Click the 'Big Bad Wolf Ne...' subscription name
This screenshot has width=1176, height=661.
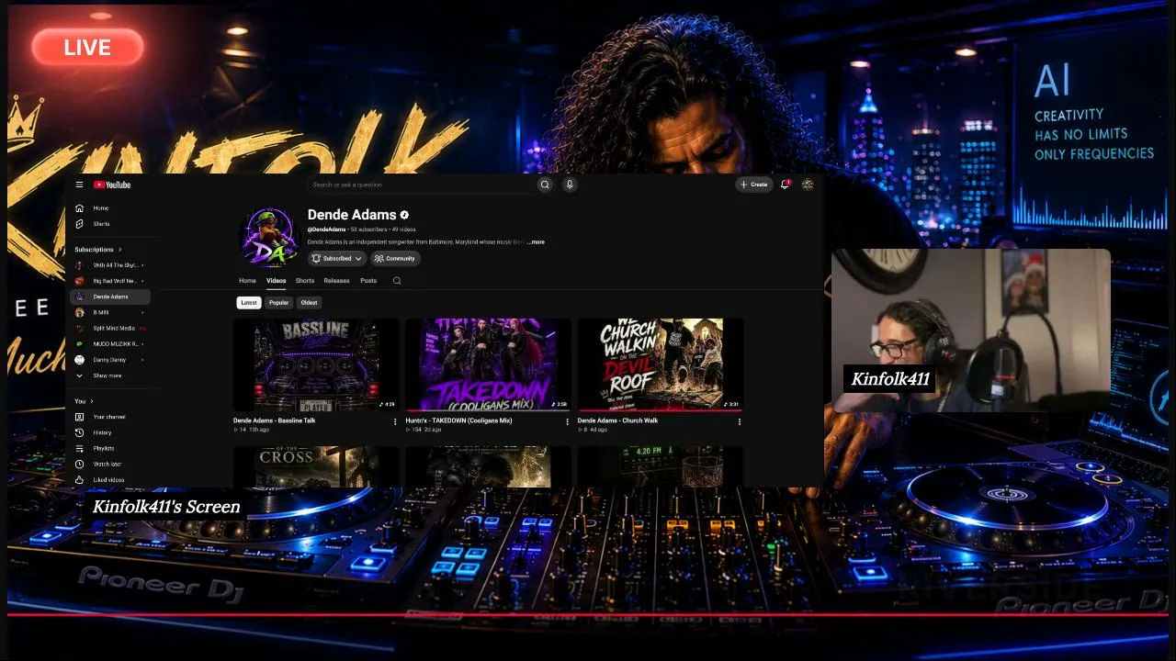[115, 281]
